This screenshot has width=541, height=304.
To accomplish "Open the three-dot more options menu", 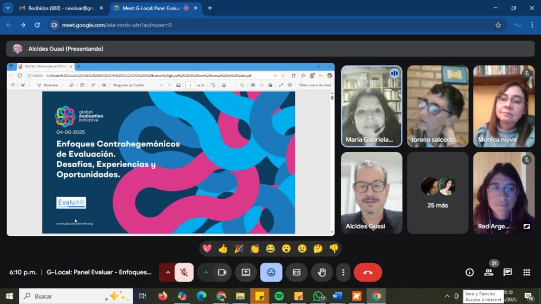I will click(x=343, y=272).
